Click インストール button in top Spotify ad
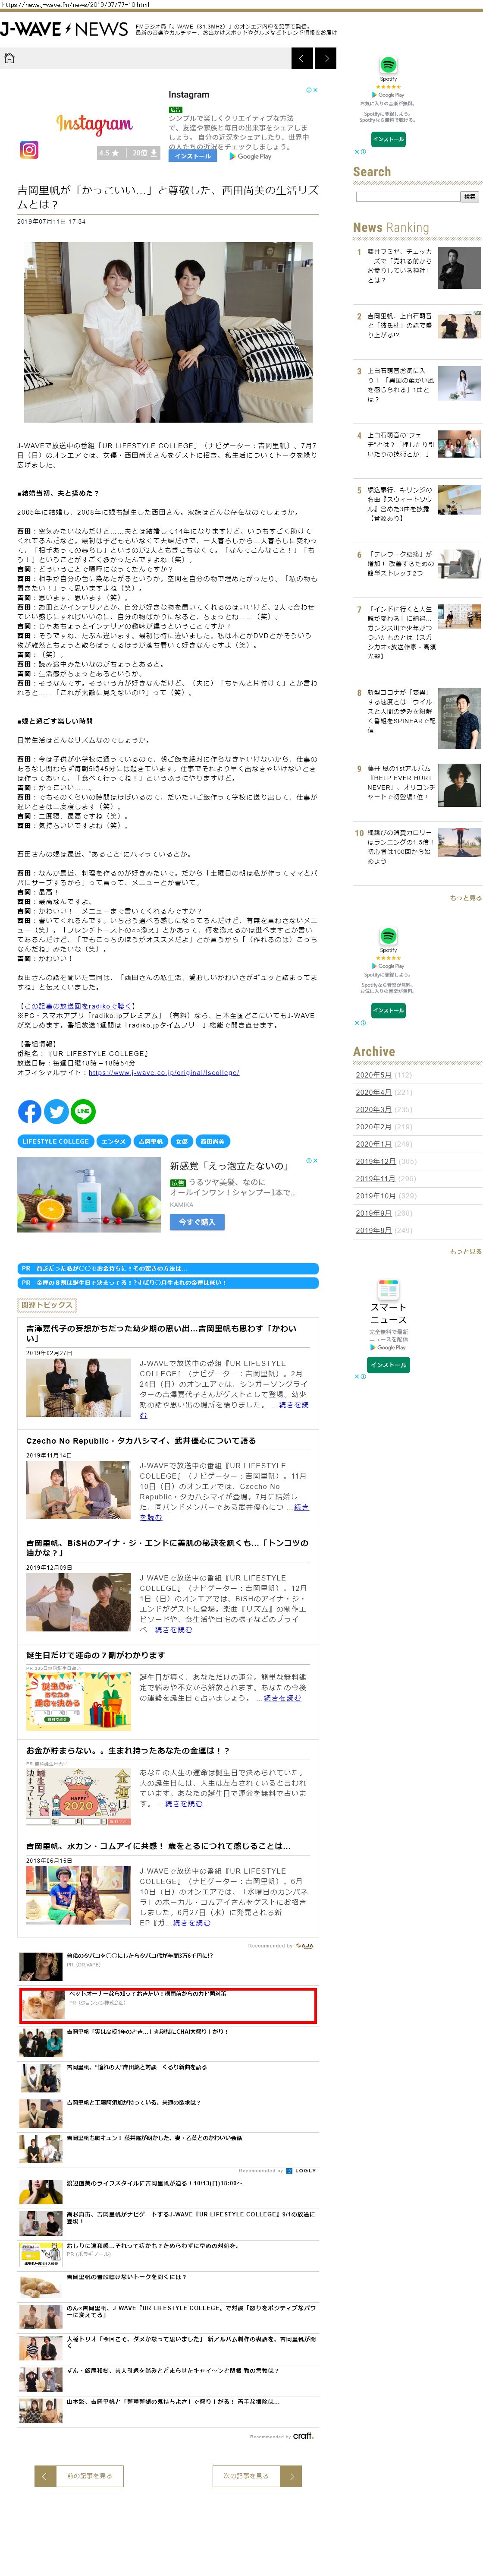This screenshot has height=2576, width=483. click(x=388, y=139)
